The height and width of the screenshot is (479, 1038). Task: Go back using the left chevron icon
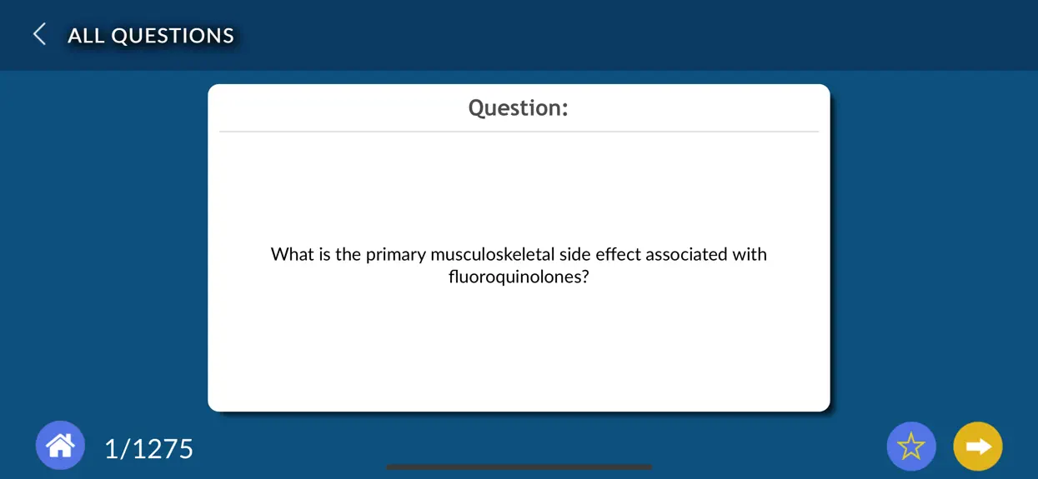(38, 34)
